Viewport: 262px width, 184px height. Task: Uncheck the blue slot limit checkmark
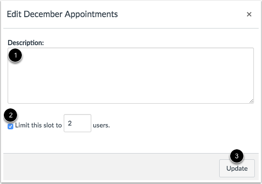tap(10, 126)
